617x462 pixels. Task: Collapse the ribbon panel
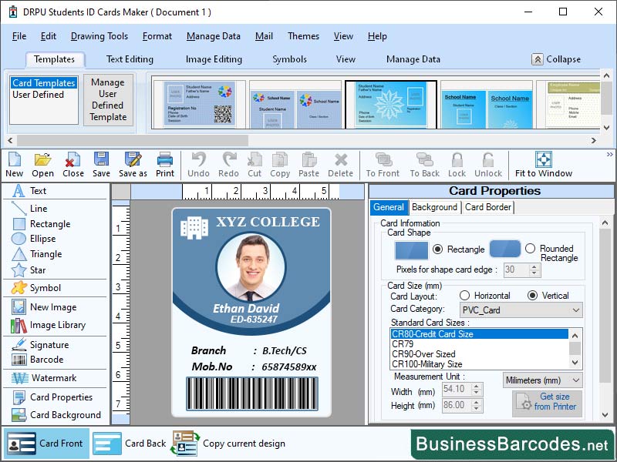[x=557, y=59]
